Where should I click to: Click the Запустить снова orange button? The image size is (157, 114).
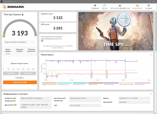(20, 82)
